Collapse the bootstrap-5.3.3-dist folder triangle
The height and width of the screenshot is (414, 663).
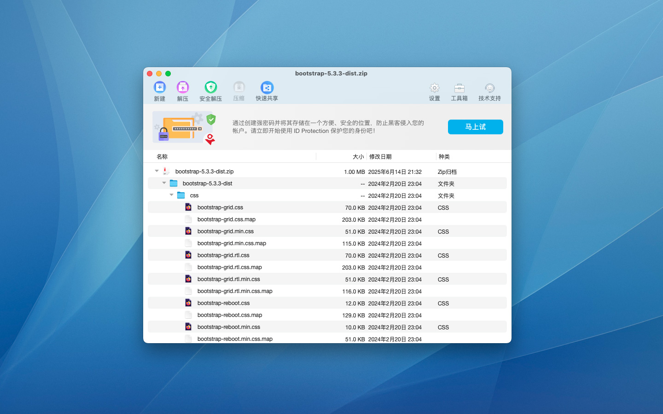(164, 183)
